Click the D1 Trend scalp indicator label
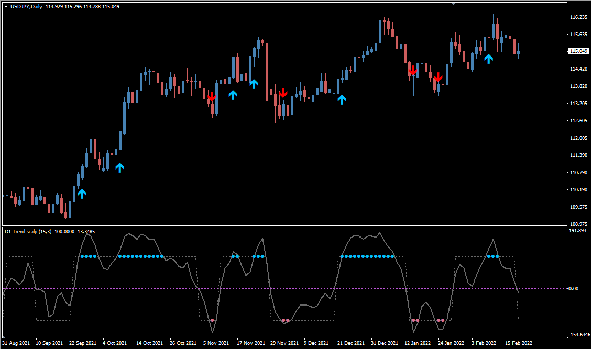Viewport: 592px width, 350px height. coord(29,231)
